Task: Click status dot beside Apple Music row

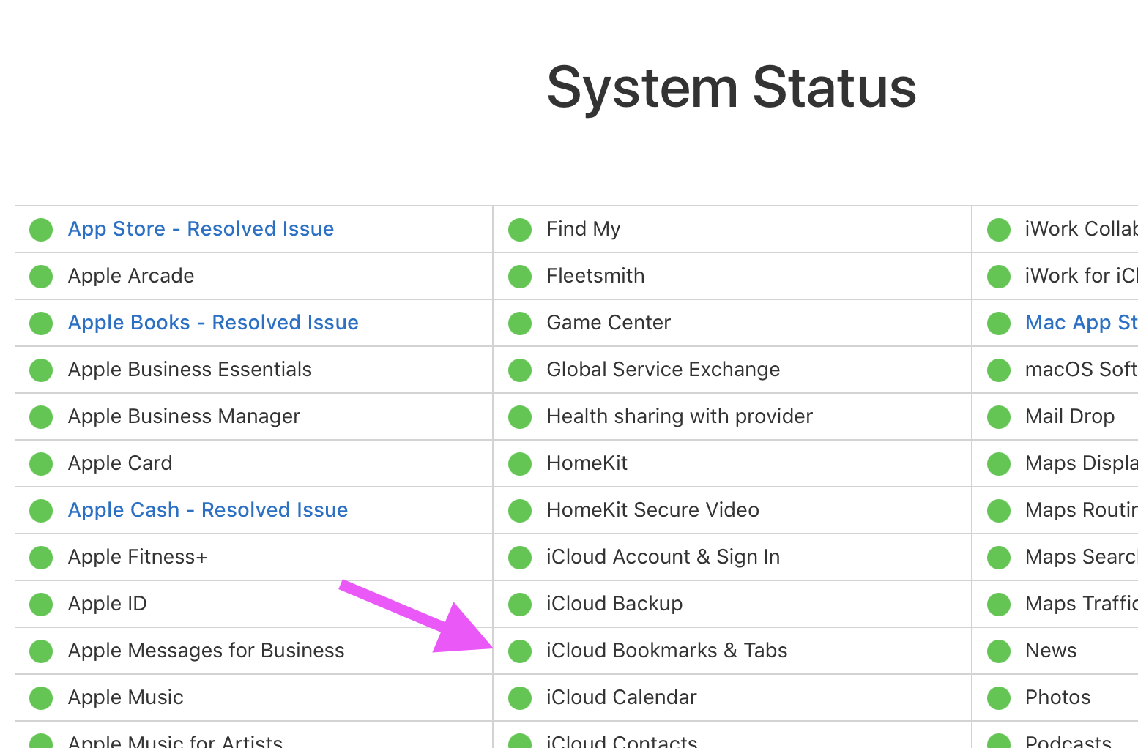Action: point(41,698)
